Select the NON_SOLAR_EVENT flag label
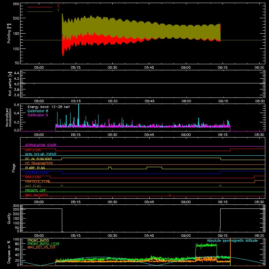The height and width of the screenshot is (269, 269). pyautogui.click(x=41, y=154)
